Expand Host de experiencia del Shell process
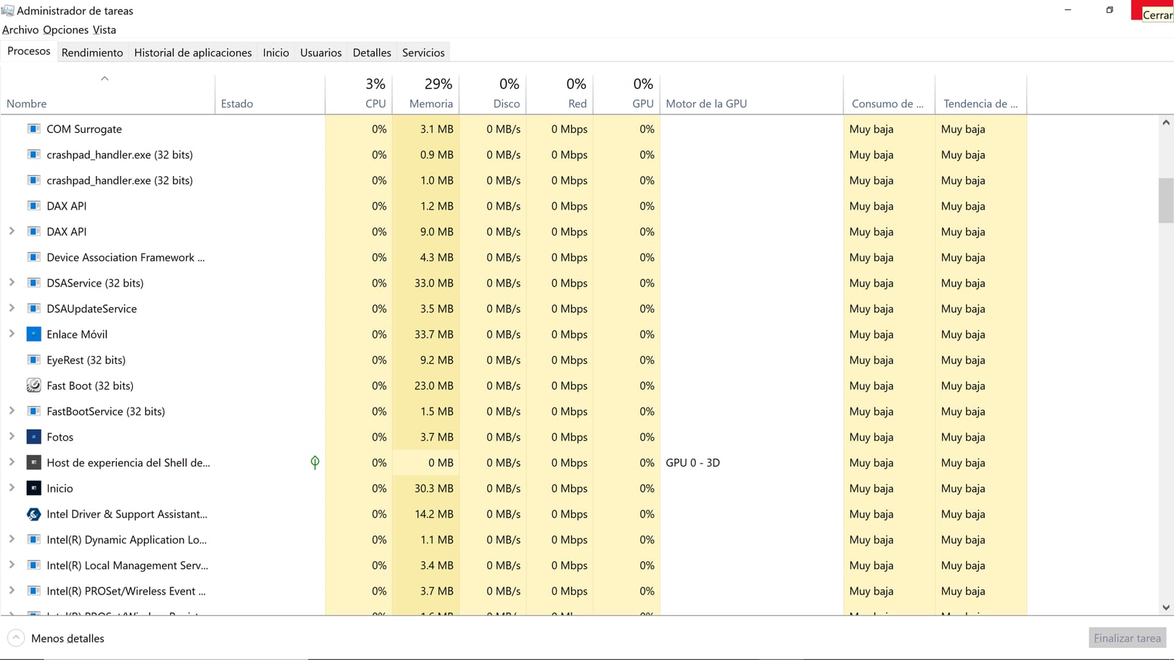This screenshot has width=1174, height=660. 12,462
